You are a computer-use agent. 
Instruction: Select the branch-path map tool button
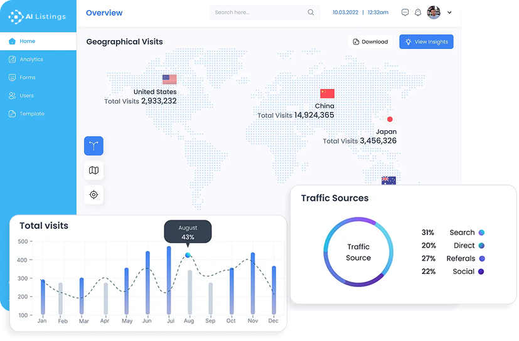[94, 145]
